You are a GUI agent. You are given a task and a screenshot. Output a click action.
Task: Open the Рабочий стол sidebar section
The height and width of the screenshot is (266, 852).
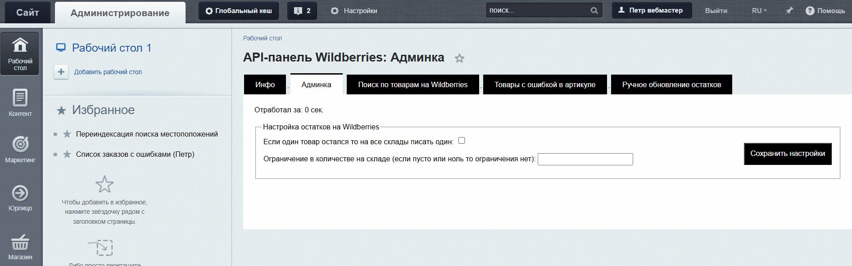click(x=20, y=53)
